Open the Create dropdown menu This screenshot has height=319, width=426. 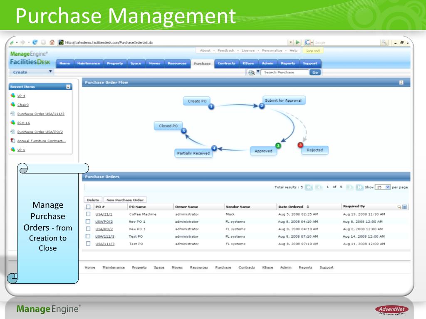coord(32,72)
